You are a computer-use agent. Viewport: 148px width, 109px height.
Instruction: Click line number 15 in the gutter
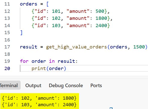pyautogui.click(x=7, y=33)
